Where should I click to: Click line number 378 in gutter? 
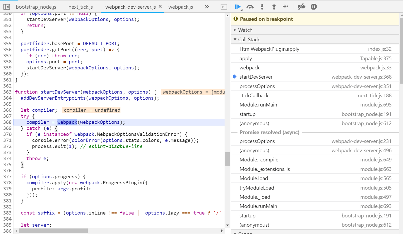point(7,182)
